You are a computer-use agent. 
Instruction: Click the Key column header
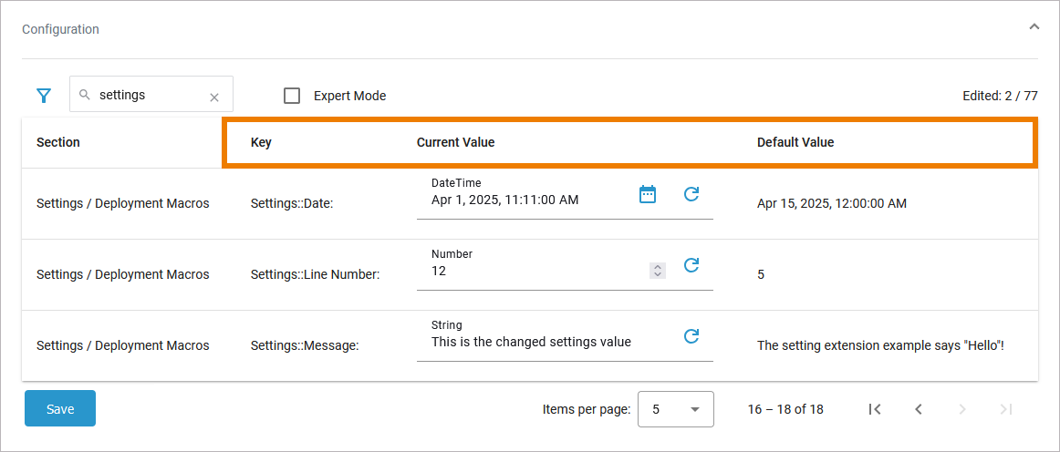pos(261,142)
